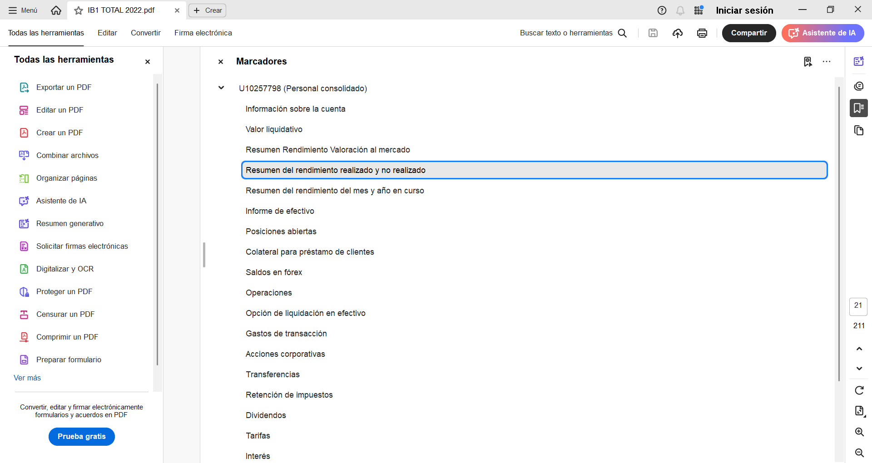Click the zoom in magnifier icon
Image resolution: width=872 pixels, height=463 pixels.
(x=859, y=432)
